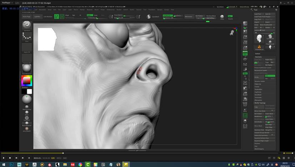Toggle Persp perspective view

click(245, 53)
